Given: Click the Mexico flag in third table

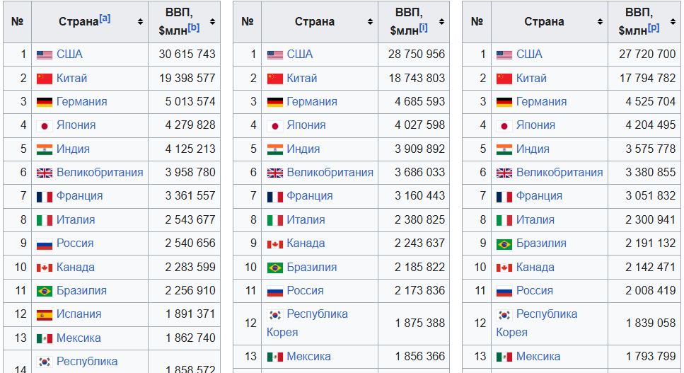Looking at the screenshot, I should click(x=504, y=357).
